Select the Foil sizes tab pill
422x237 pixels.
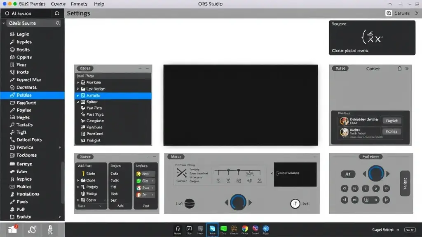[x=370, y=157]
